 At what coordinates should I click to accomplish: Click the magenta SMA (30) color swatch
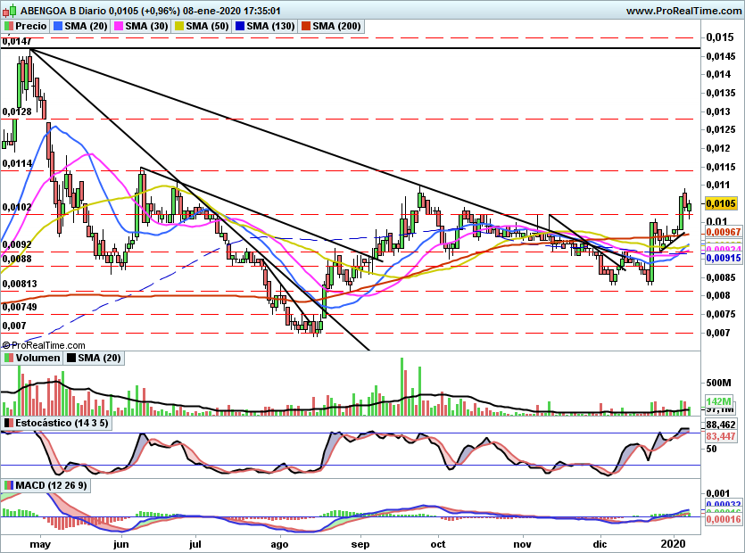pos(118,27)
